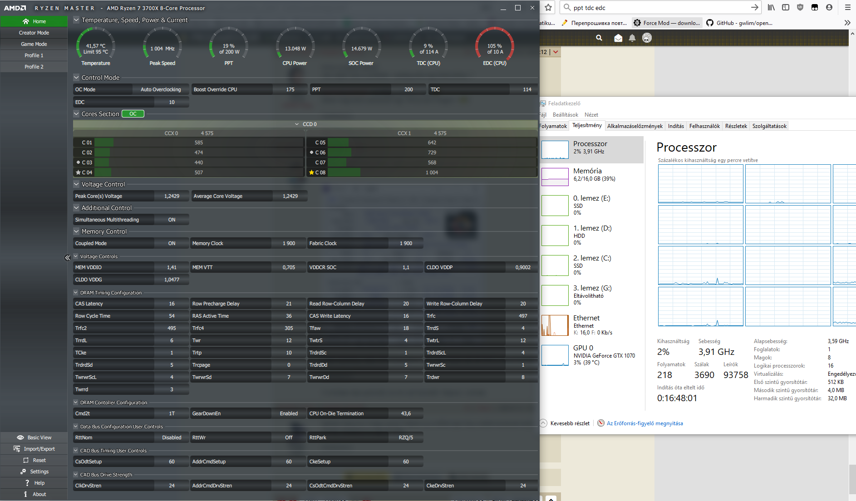Toggle GearDownEn Enabled value

[x=289, y=413]
